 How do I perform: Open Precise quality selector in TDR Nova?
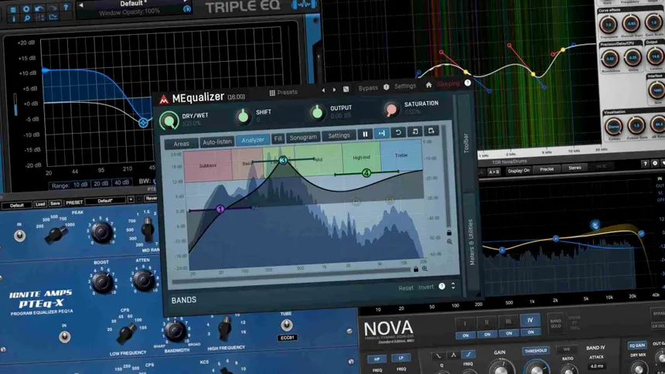546,169
